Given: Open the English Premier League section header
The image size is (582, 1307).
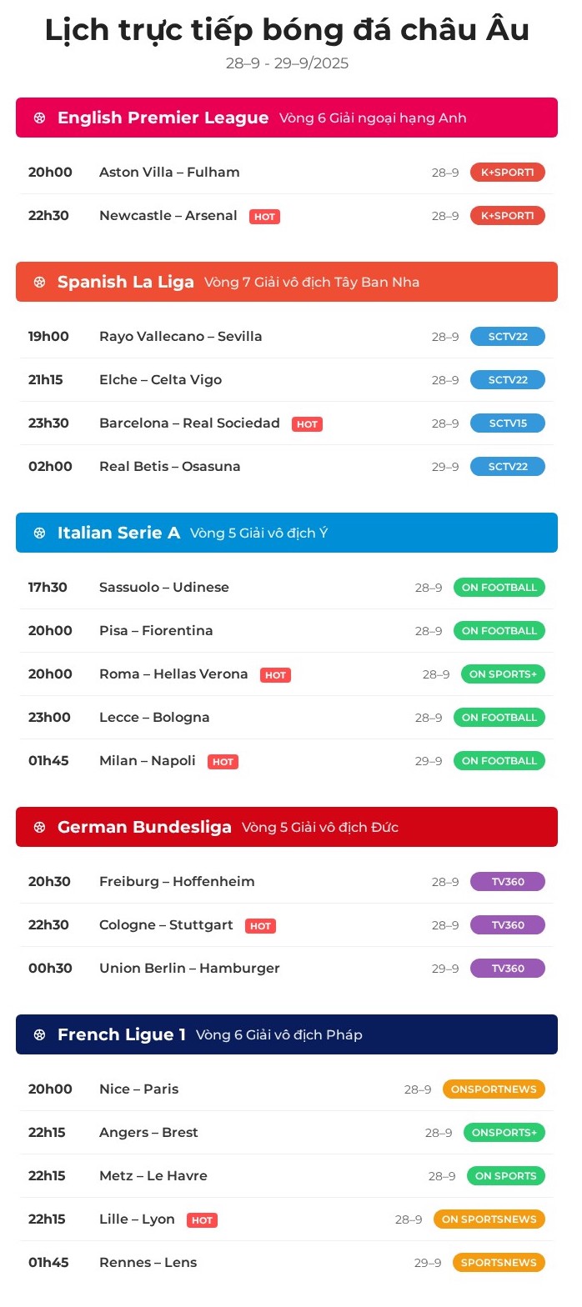Looking at the screenshot, I should [163, 118].
